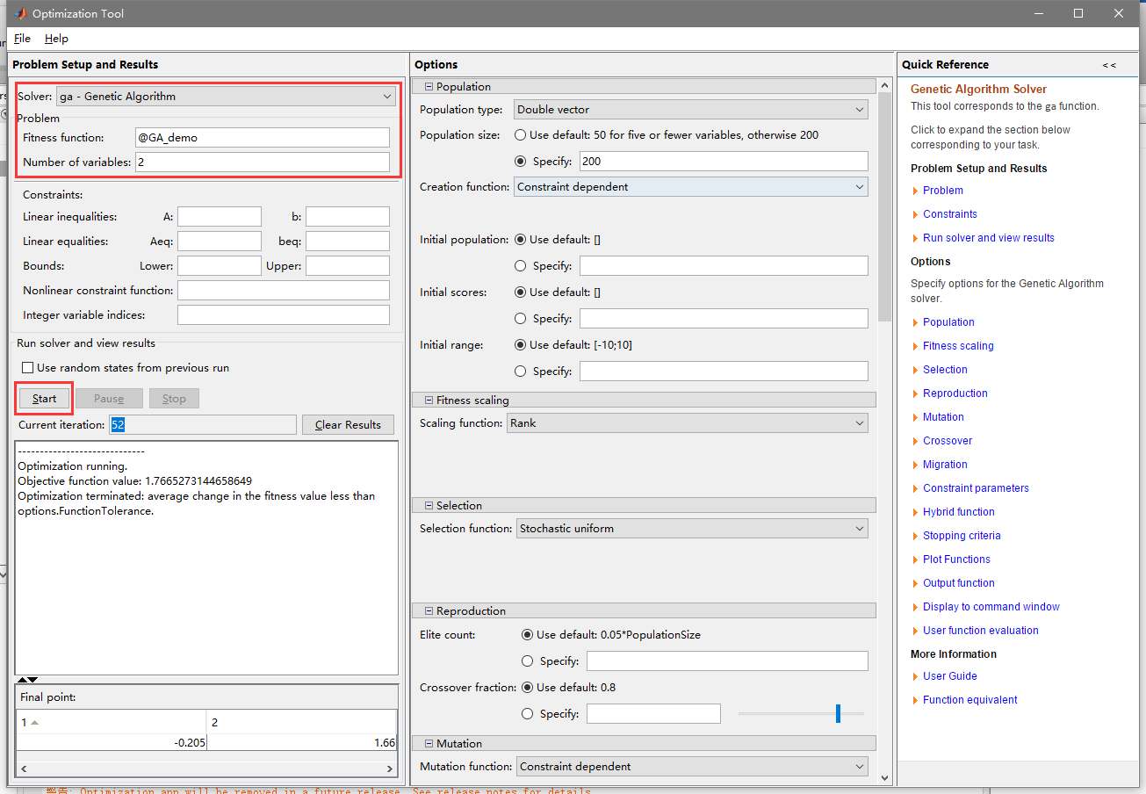The height and width of the screenshot is (794, 1146).
Task: Choose Specify radio for Crossover fraction
Action: click(x=527, y=714)
